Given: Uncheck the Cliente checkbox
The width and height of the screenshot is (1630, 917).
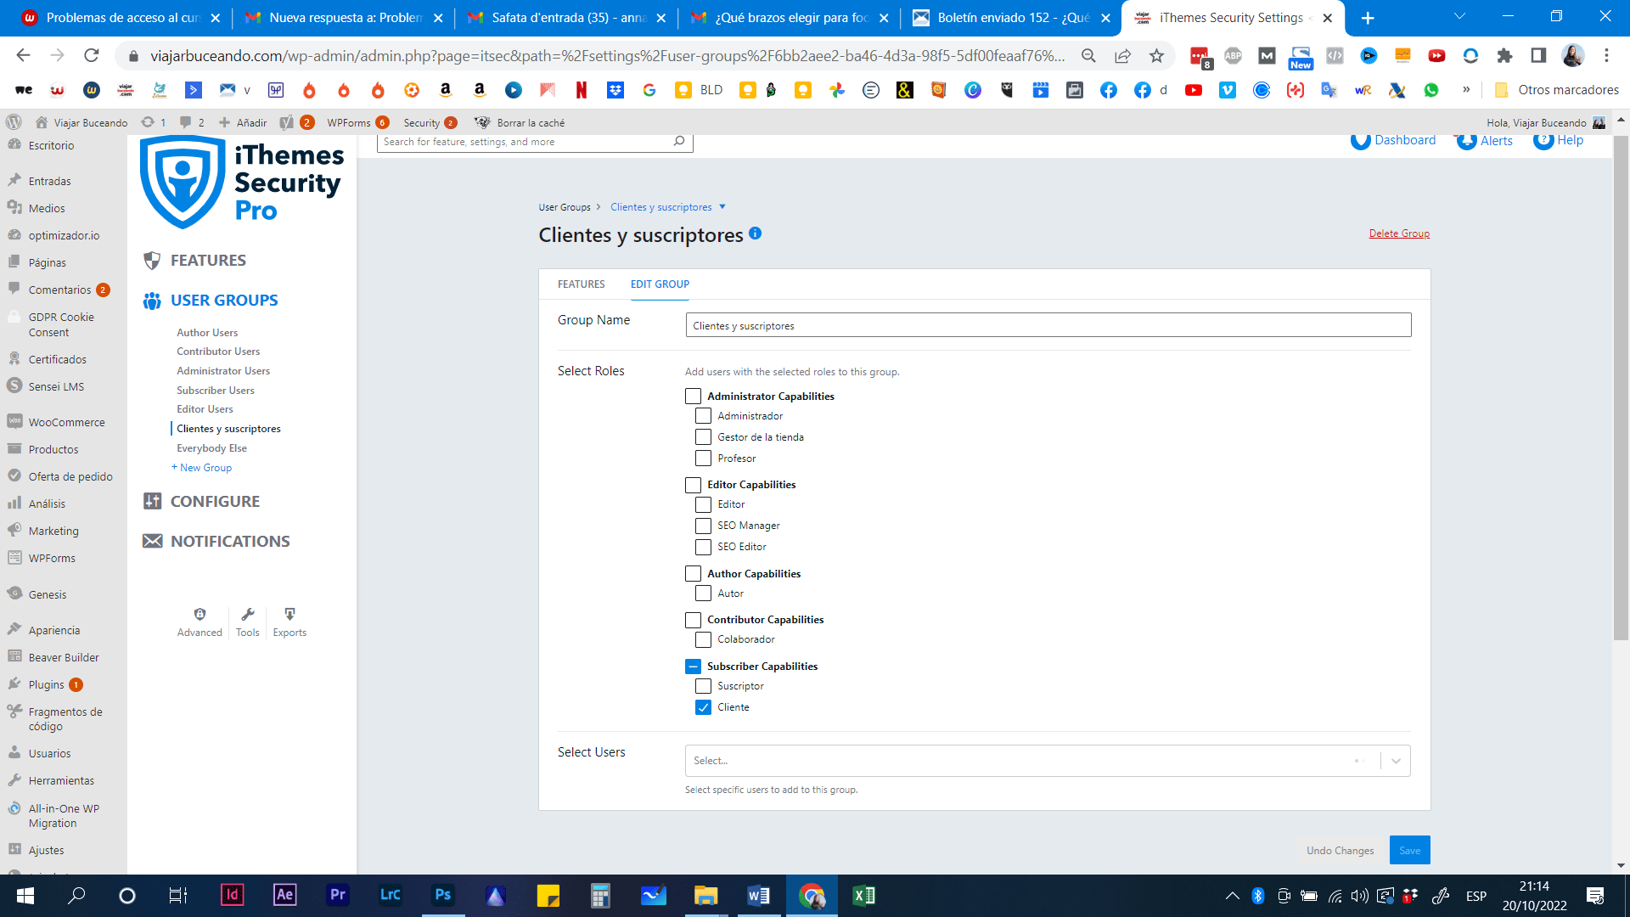Looking at the screenshot, I should [704, 707].
